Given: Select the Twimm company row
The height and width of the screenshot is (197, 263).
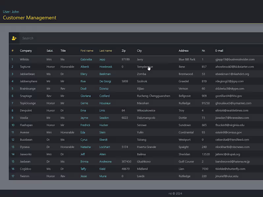Looking at the screenshot, I should pos(25,176).
